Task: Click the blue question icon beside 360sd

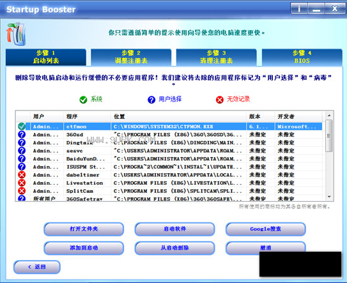Action: click(22, 135)
